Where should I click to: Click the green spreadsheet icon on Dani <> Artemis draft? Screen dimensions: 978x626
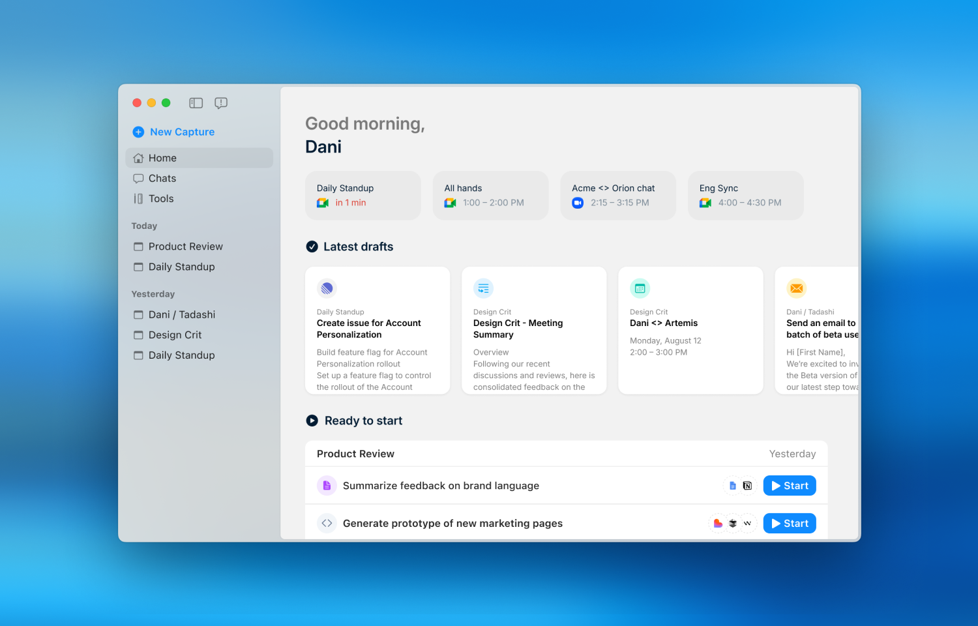tap(640, 288)
